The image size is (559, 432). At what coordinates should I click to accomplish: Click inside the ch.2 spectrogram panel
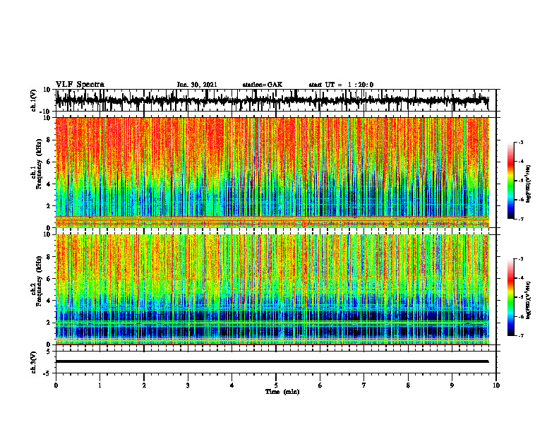click(272, 289)
